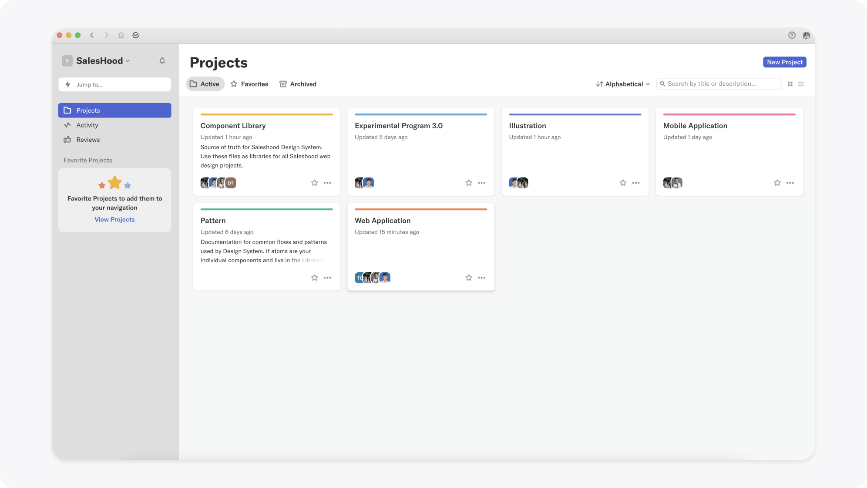This screenshot has width=867, height=488.
Task: Click member avatars on Illustration card
Action: click(x=519, y=183)
